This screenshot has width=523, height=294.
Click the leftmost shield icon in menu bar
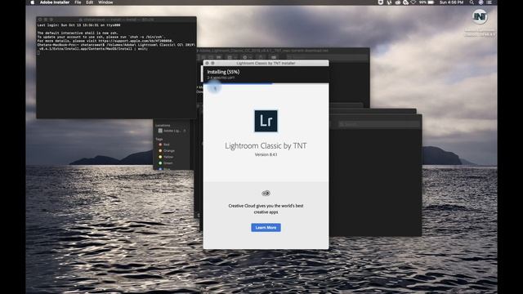point(381,2)
